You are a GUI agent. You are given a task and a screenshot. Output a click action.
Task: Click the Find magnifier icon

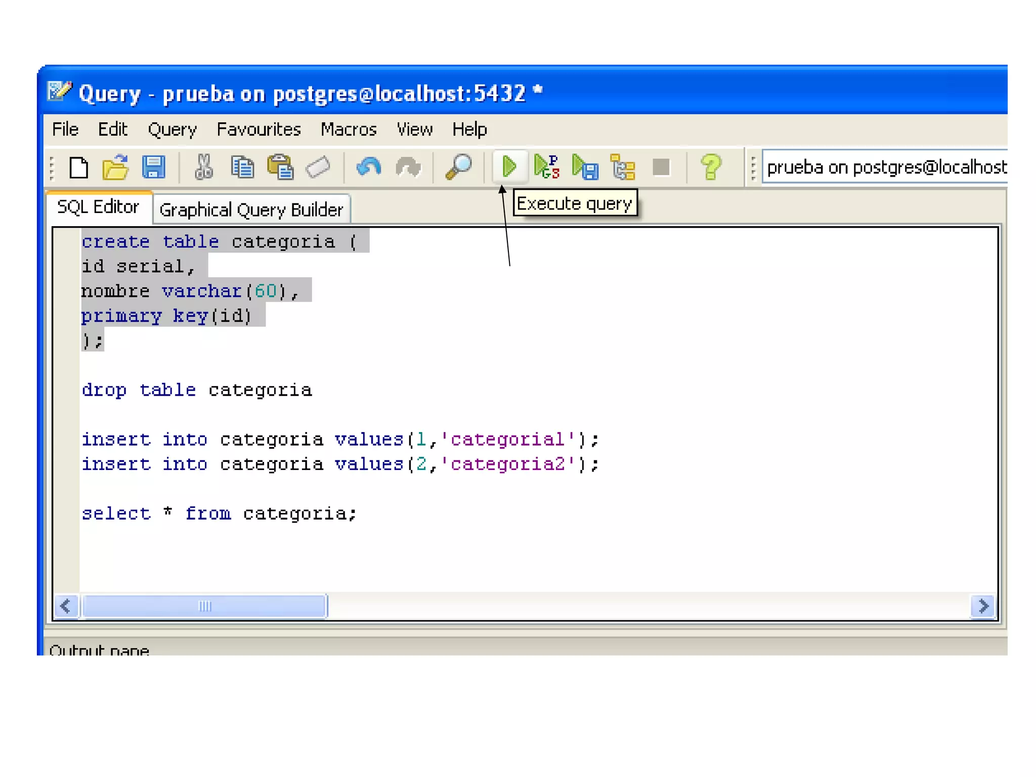tap(458, 167)
